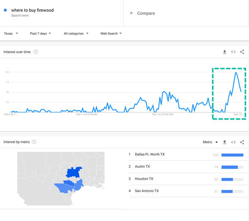The height and width of the screenshot is (221, 249).
Task: Open the All categories dropdown
Action: [x=76, y=33]
